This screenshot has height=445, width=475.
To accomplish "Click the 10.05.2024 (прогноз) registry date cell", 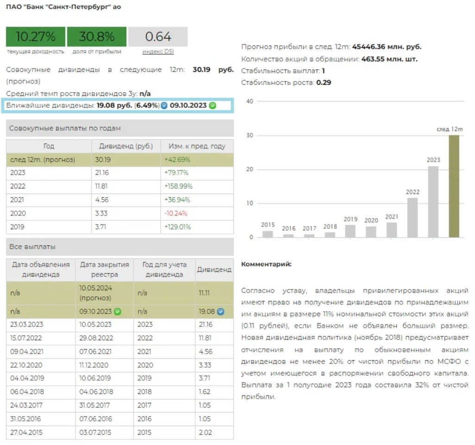I will pyautogui.click(x=95, y=293).
